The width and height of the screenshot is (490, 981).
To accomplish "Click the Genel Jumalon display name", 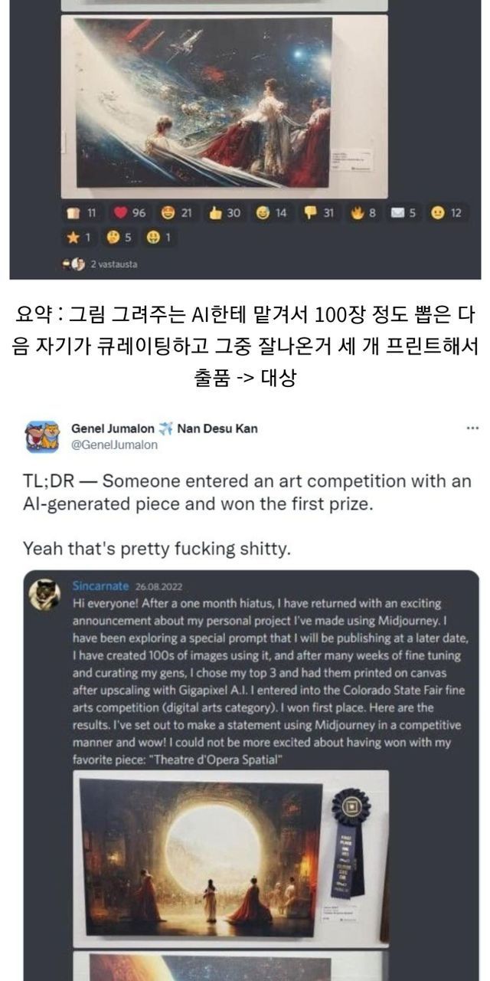I will (x=113, y=428).
